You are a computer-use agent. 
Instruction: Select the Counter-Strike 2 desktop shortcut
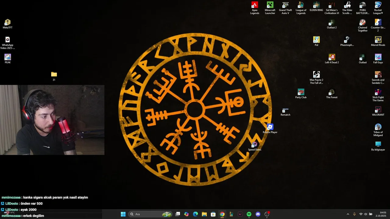pyautogui.click(x=378, y=26)
